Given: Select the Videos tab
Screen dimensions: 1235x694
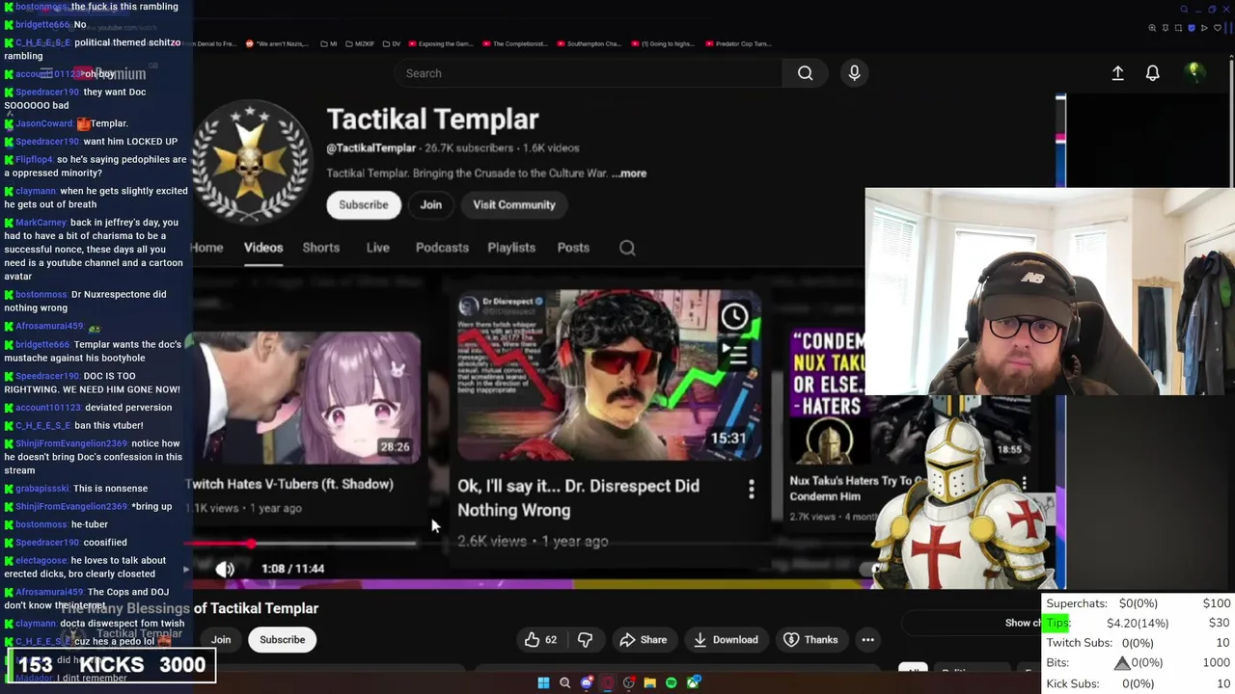Looking at the screenshot, I should point(263,248).
